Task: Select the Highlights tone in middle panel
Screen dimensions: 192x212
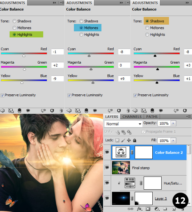Action: click(81, 35)
